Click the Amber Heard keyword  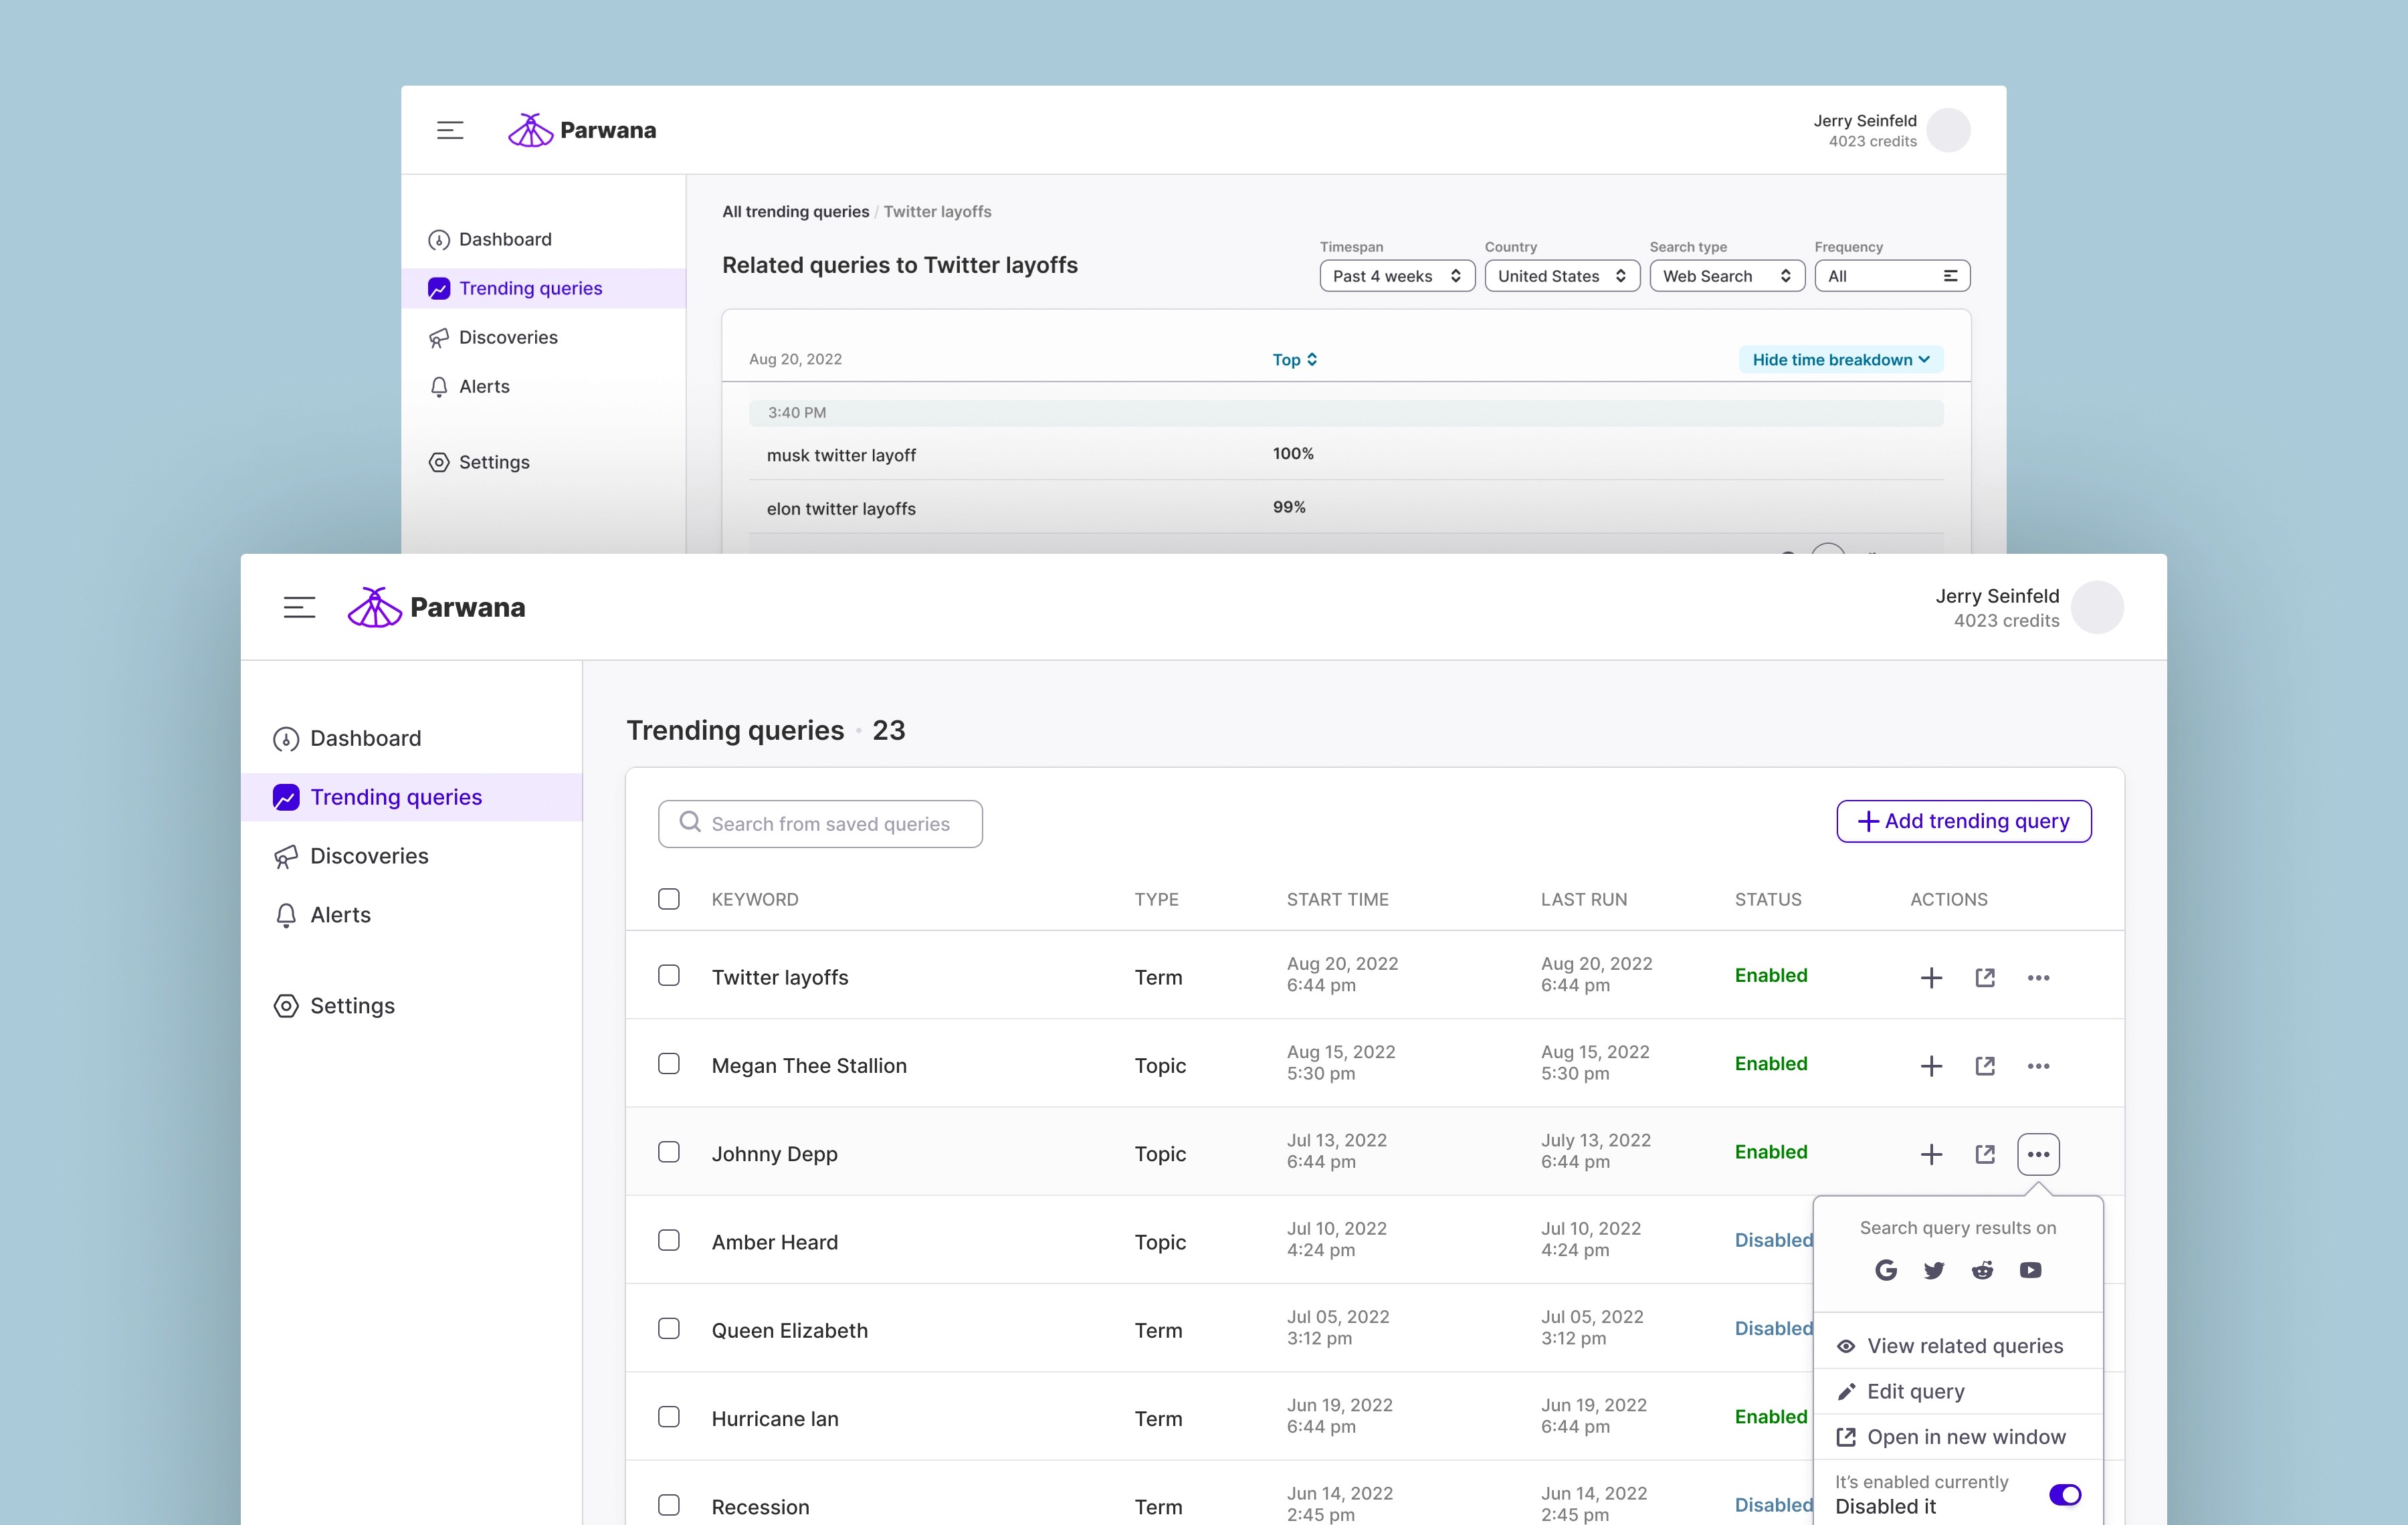775,1242
